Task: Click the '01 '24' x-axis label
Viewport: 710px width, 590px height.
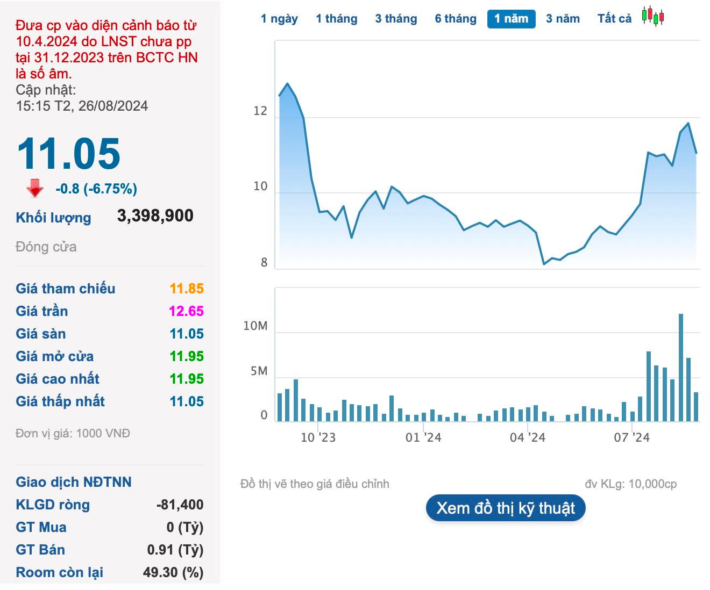Action: (423, 437)
